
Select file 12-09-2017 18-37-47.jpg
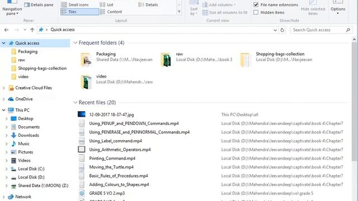pyautogui.click(x=111, y=114)
